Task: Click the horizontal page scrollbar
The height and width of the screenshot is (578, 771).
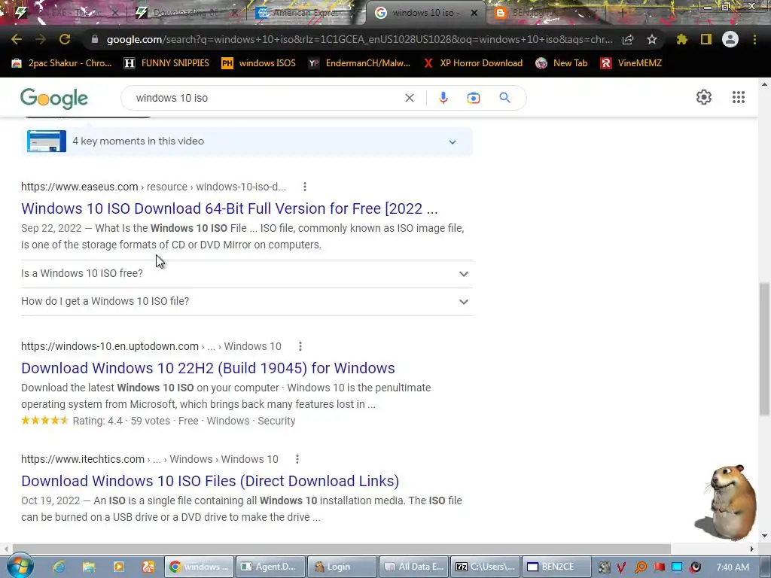Action: coord(341,549)
